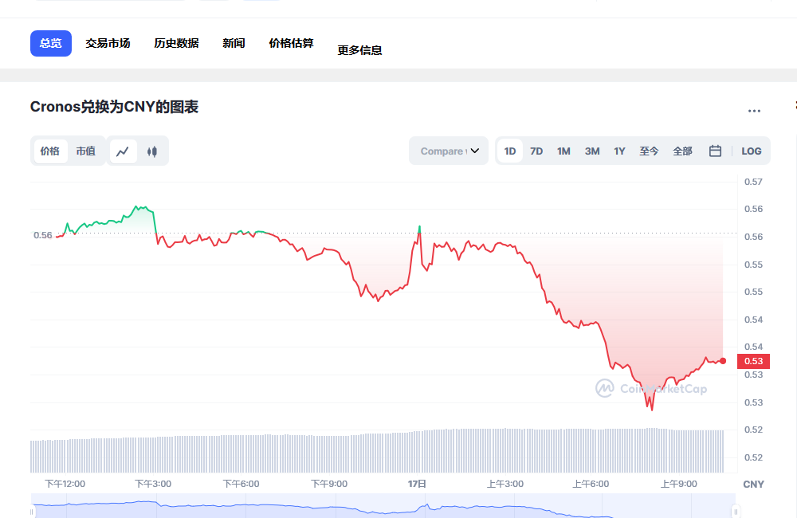Click the red 0.53 price label
The height and width of the screenshot is (518, 797).
tap(753, 361)
